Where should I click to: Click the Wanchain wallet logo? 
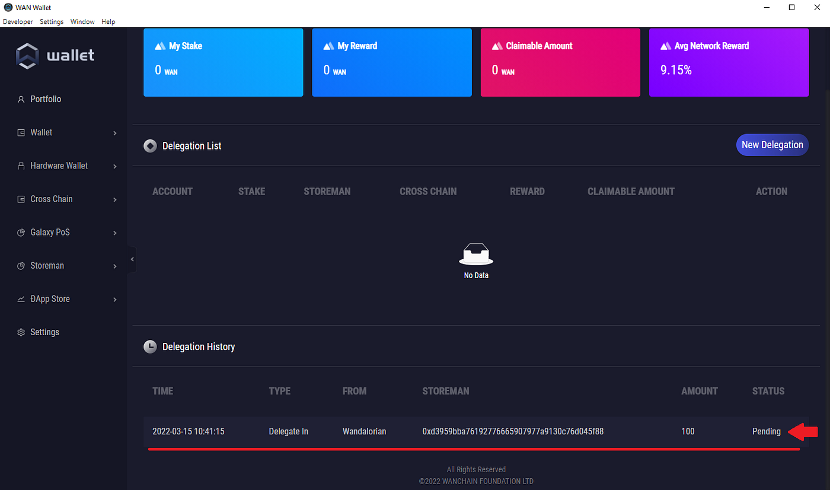[55, 56]
